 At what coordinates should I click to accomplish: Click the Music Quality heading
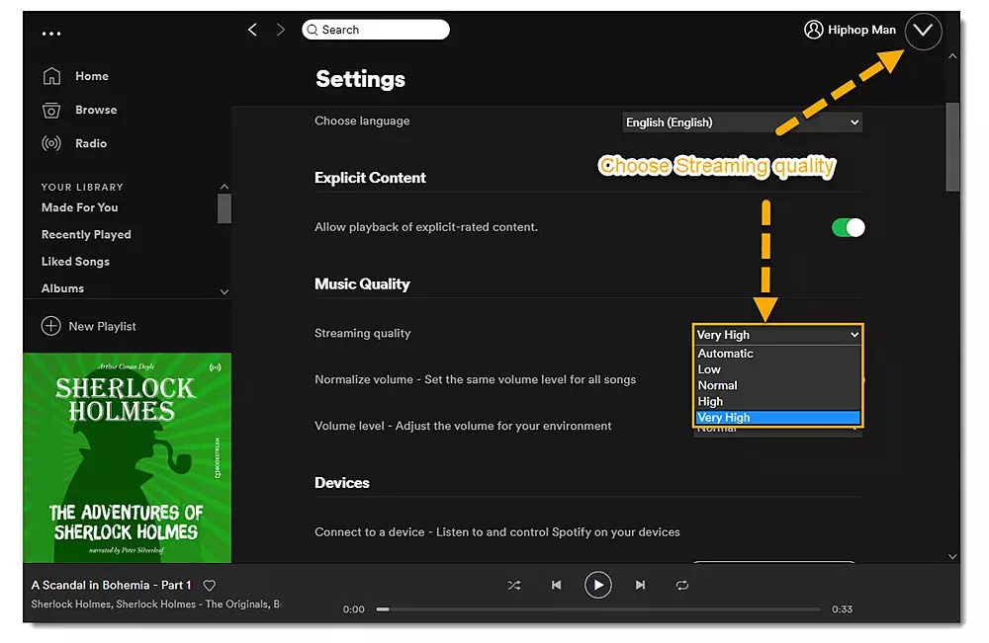coord(362,284)
